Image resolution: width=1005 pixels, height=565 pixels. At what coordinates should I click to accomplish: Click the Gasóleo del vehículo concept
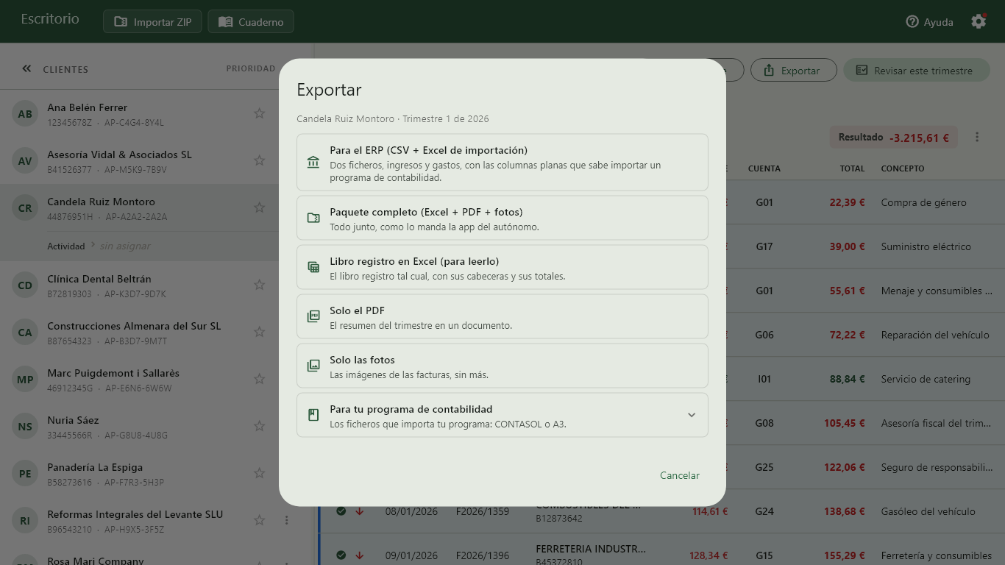tap(928, 511)
